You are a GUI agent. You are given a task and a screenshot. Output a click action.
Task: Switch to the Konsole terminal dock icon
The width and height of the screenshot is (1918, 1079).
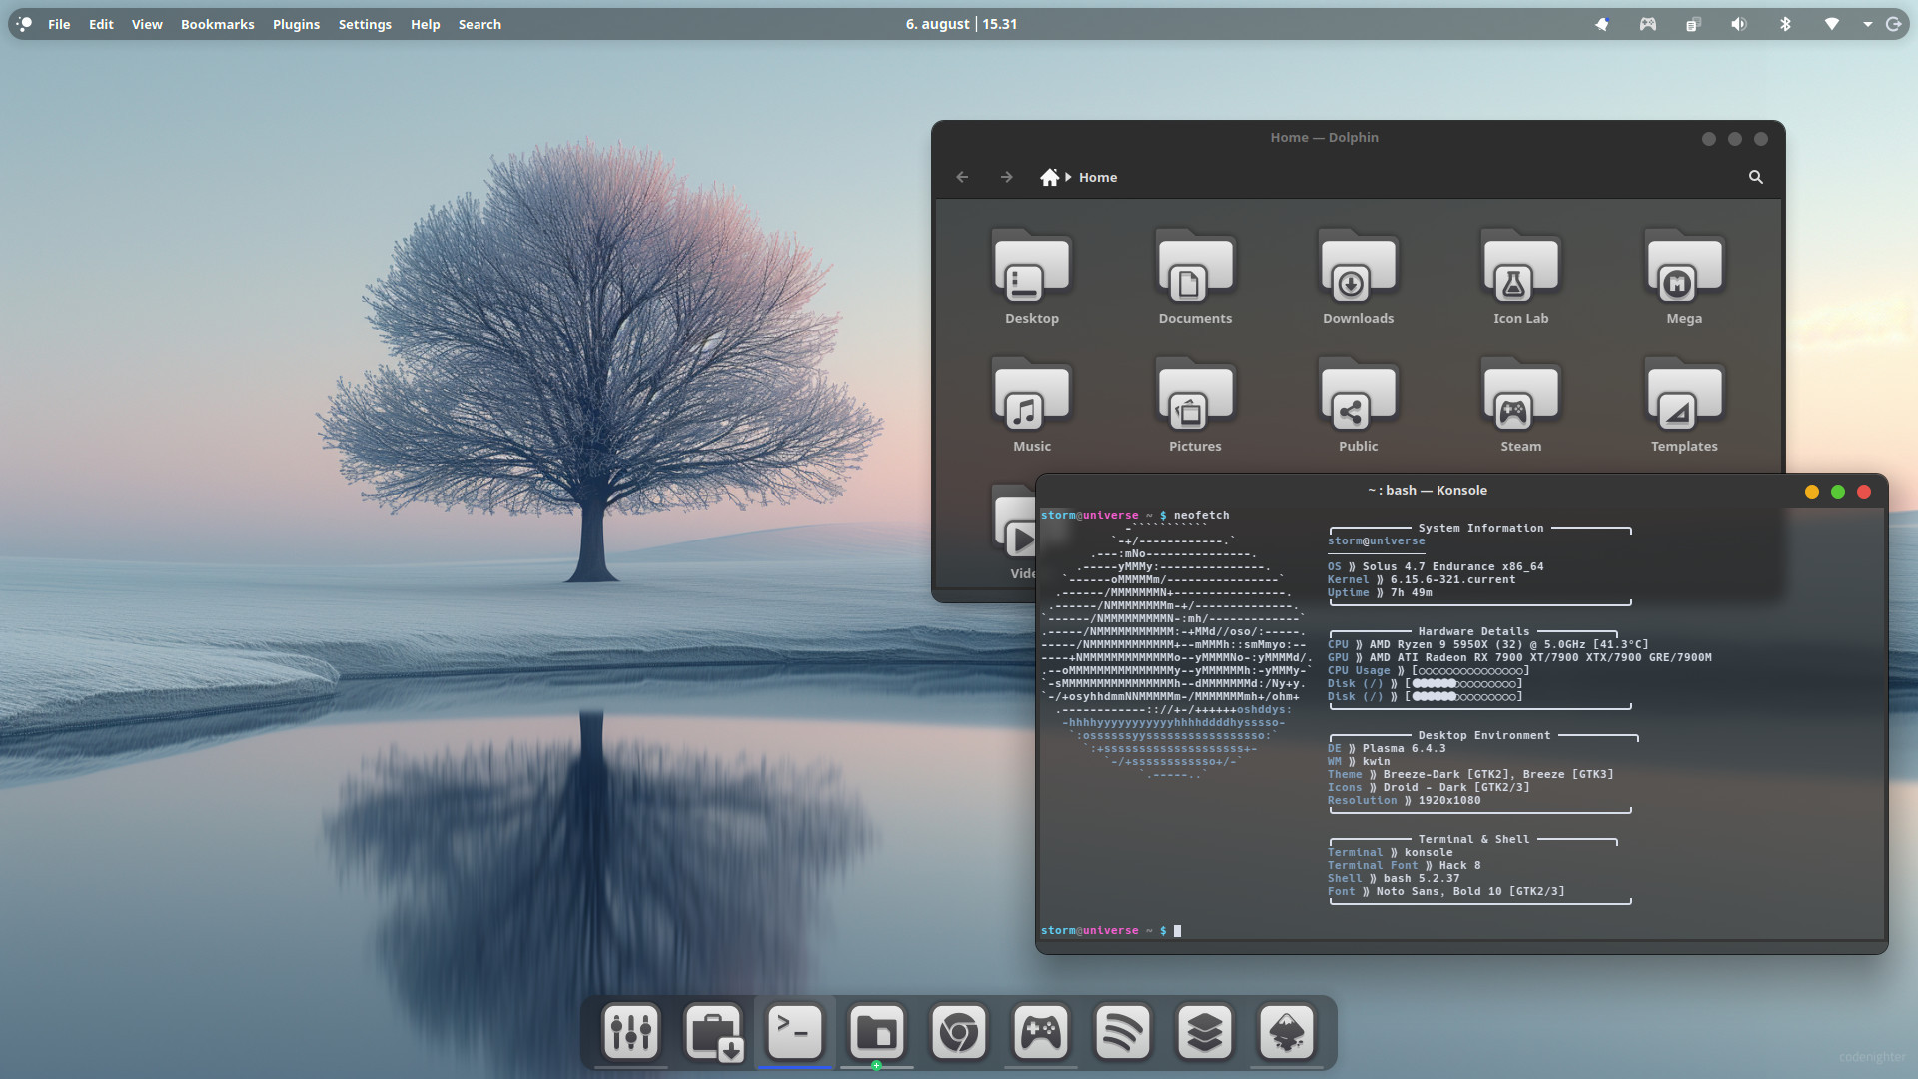point(795,1032)
